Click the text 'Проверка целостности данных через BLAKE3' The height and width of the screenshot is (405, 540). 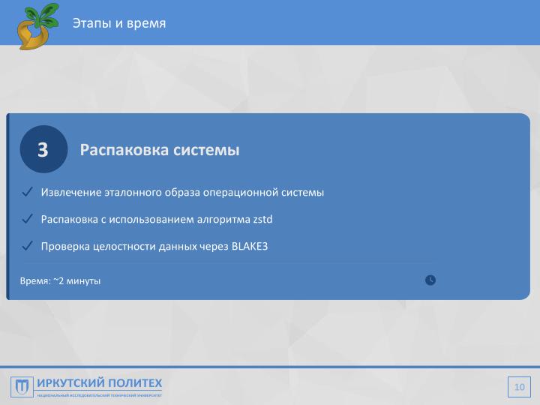154,245
